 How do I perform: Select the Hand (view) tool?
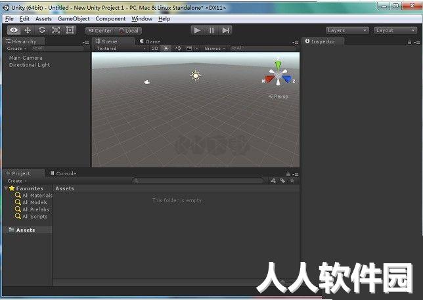click(14, 30)
